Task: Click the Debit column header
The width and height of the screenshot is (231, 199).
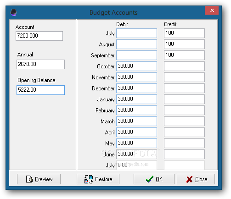Action: [122, 24]
